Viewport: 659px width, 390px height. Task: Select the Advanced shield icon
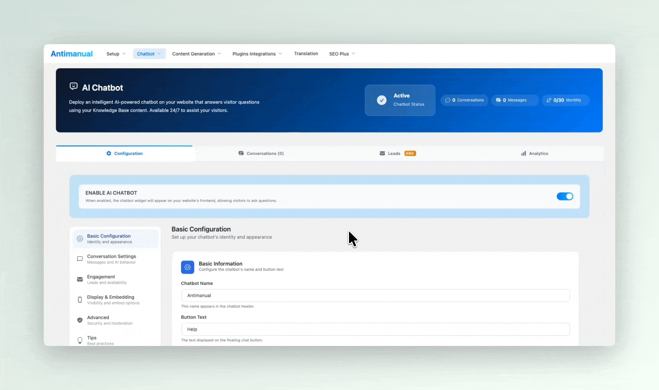tap(80, 320)
